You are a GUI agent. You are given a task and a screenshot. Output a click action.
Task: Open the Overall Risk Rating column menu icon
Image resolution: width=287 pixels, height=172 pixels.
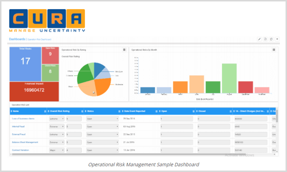(82, 111)
